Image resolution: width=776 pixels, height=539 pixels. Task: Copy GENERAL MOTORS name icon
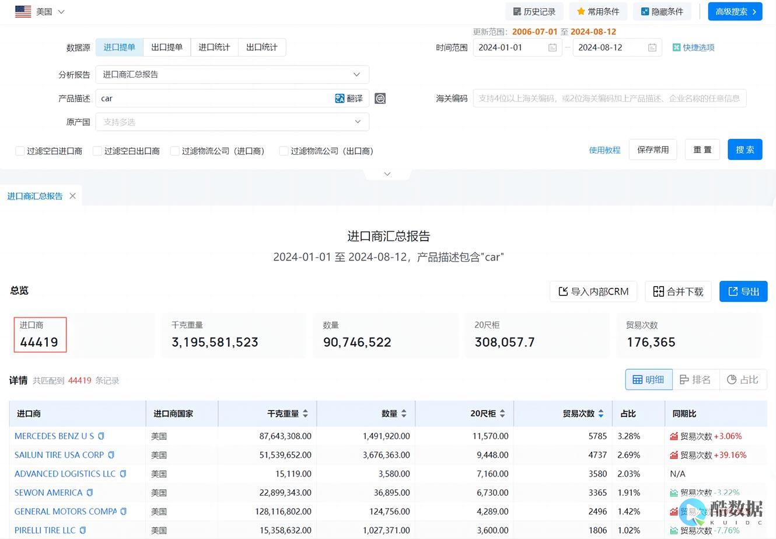123,512
